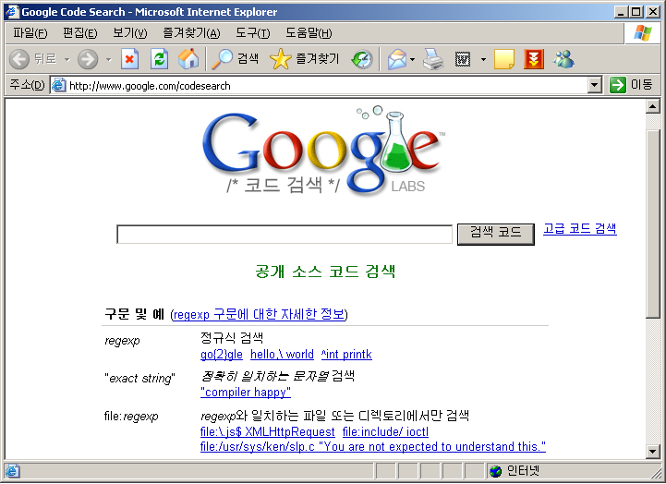
Task: Click the 공개 소스 코드 검색 heading
Action: [x=325, y=272]
